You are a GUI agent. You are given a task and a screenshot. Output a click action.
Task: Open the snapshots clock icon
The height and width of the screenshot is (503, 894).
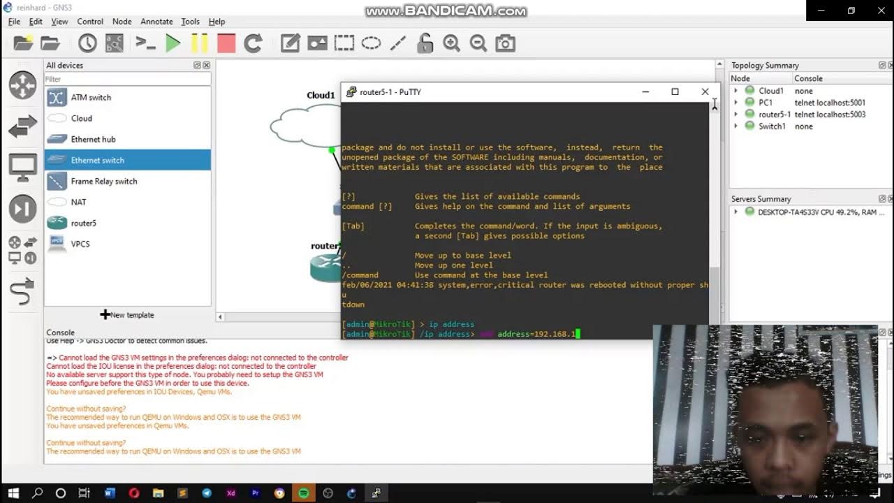87,43
